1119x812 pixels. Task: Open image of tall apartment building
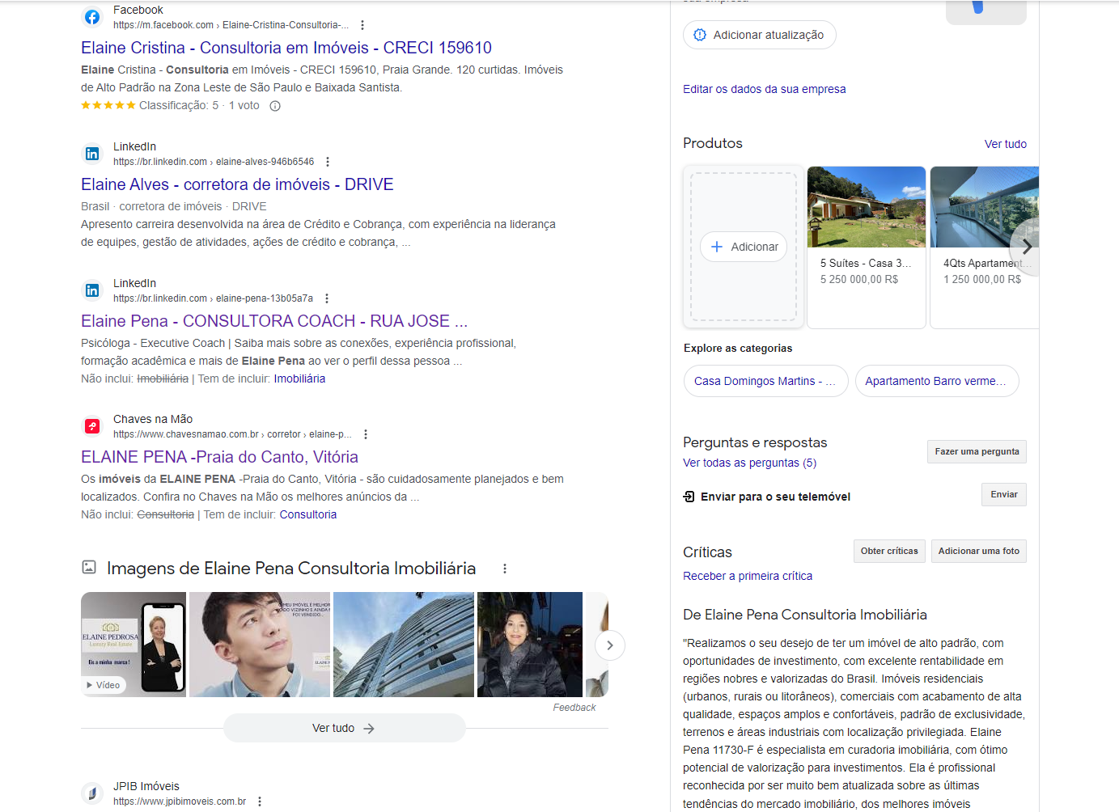pyautogui.click(x=404, y=645)
